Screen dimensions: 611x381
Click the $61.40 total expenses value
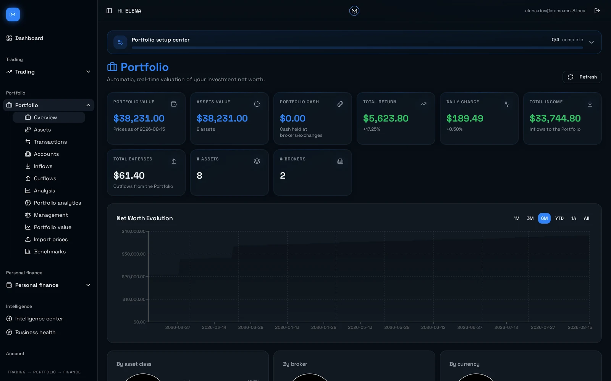129,176
